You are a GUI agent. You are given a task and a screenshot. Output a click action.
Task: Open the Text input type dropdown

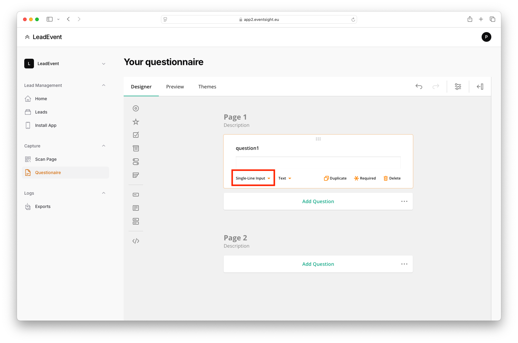(x=285, y=178)
